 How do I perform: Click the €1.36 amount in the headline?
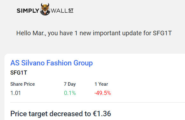(102, 114)
